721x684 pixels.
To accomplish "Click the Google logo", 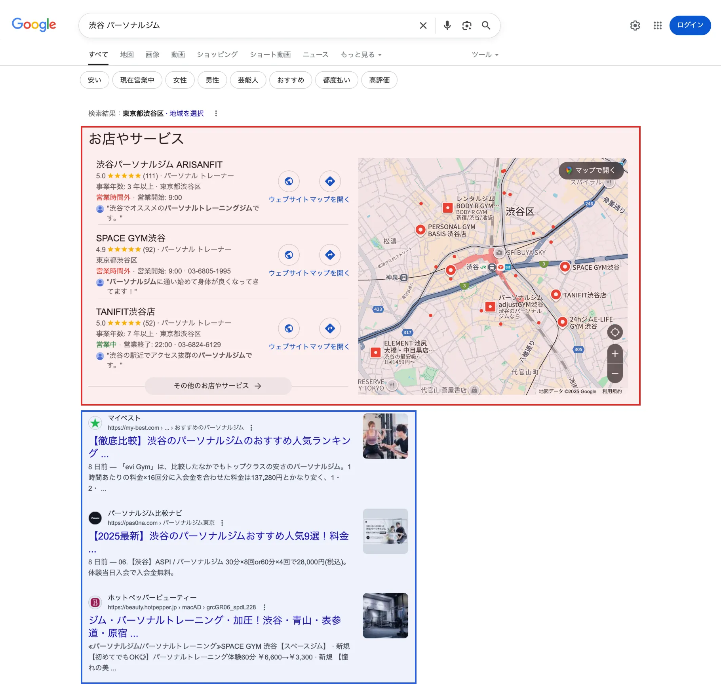I will [34, 25].
